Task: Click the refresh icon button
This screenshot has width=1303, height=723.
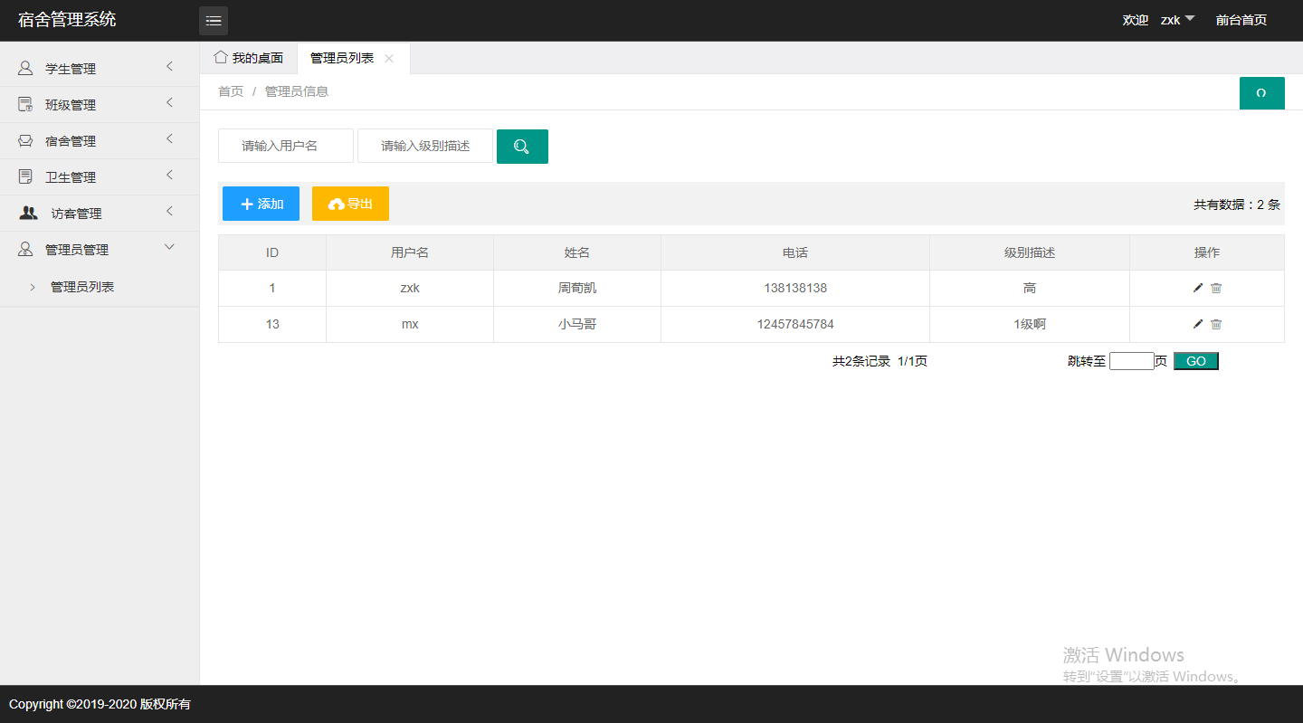Action: (x=1261, y=93)
